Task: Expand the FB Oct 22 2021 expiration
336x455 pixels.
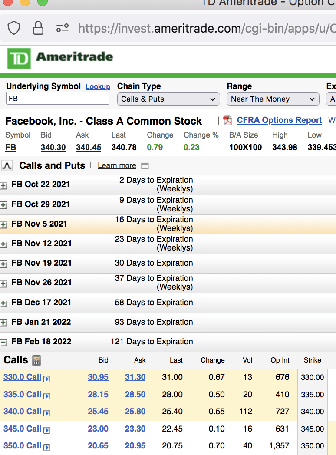Action: 4,185
